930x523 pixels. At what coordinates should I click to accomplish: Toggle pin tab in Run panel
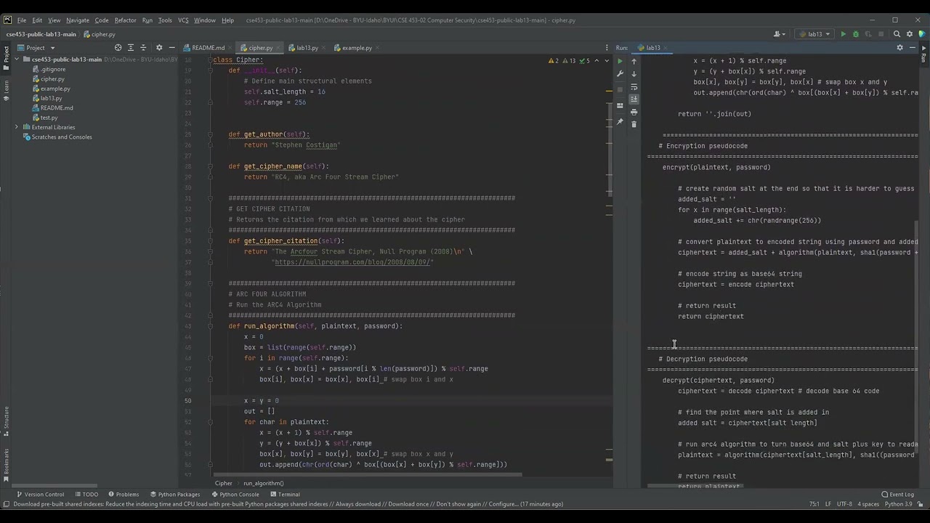pyautogui.click(x=620, y=121)
